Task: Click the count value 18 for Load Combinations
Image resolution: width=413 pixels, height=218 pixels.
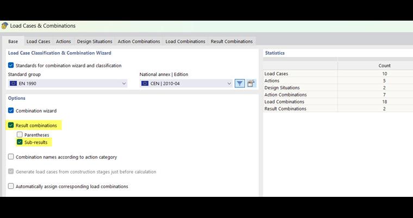Action: [384, 101]
